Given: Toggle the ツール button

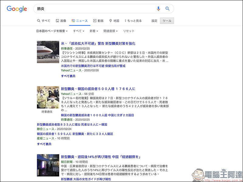Looking at the screenshot, I should (167, 21).
